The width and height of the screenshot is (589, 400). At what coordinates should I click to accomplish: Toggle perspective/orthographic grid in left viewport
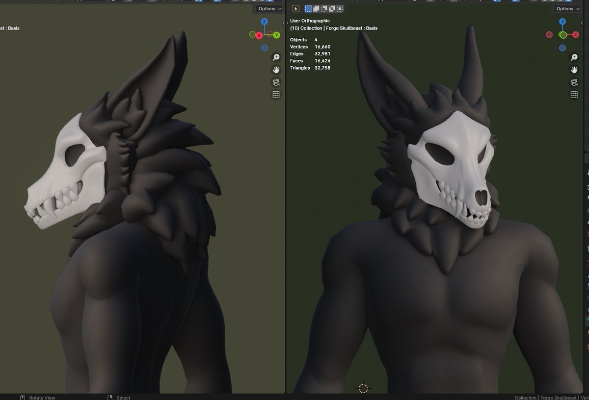pyautogui.click(x=276, y=95)
